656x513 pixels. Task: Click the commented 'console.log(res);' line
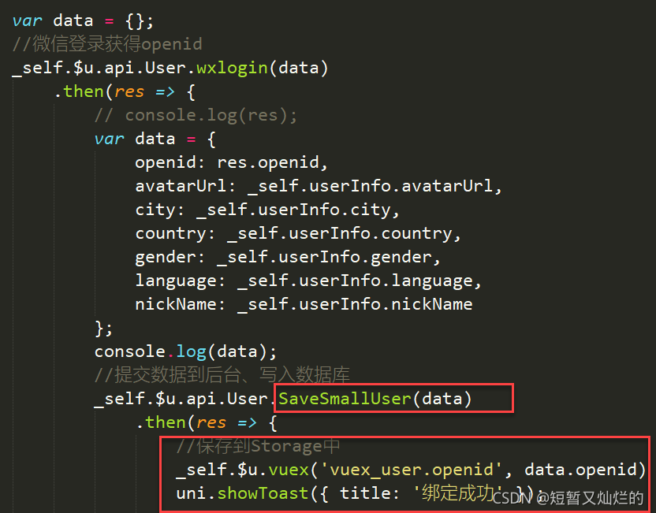(x=196, y=115)
